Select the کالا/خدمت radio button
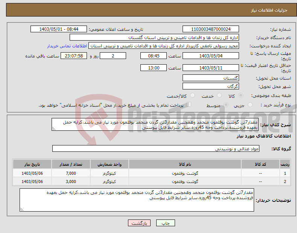The height and width of the screenshot is (233, 297). click(192, 95)
